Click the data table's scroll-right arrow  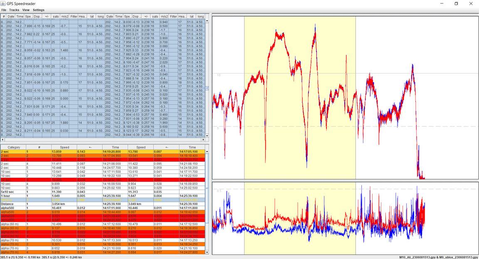tap(204, 140)
